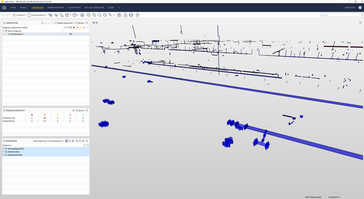Open the 3D settings gear icon

click(x=137, y=15)
